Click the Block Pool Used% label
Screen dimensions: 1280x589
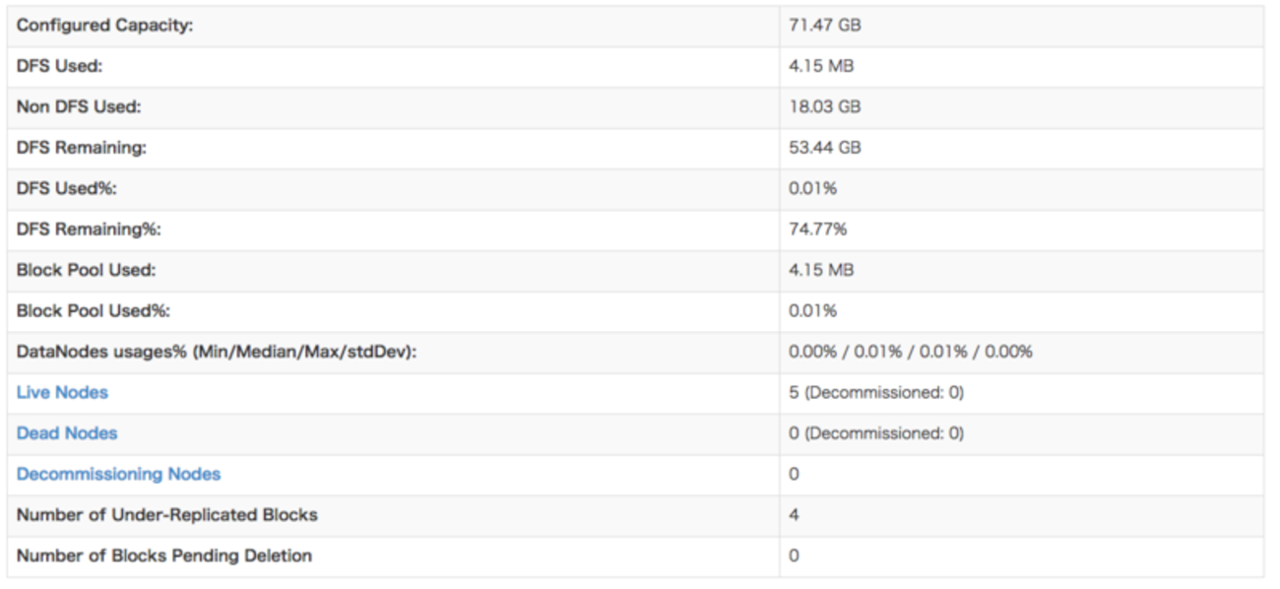coord(94,311)
